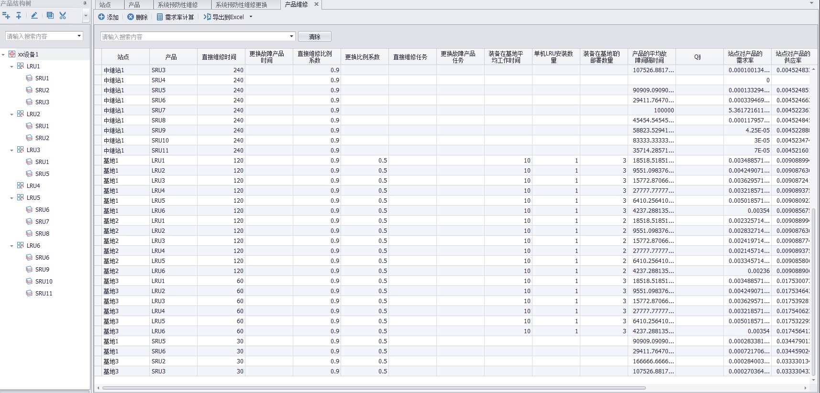
Task: Click the add child node icon in tree toolbar
Action: [x=19, y=16]
